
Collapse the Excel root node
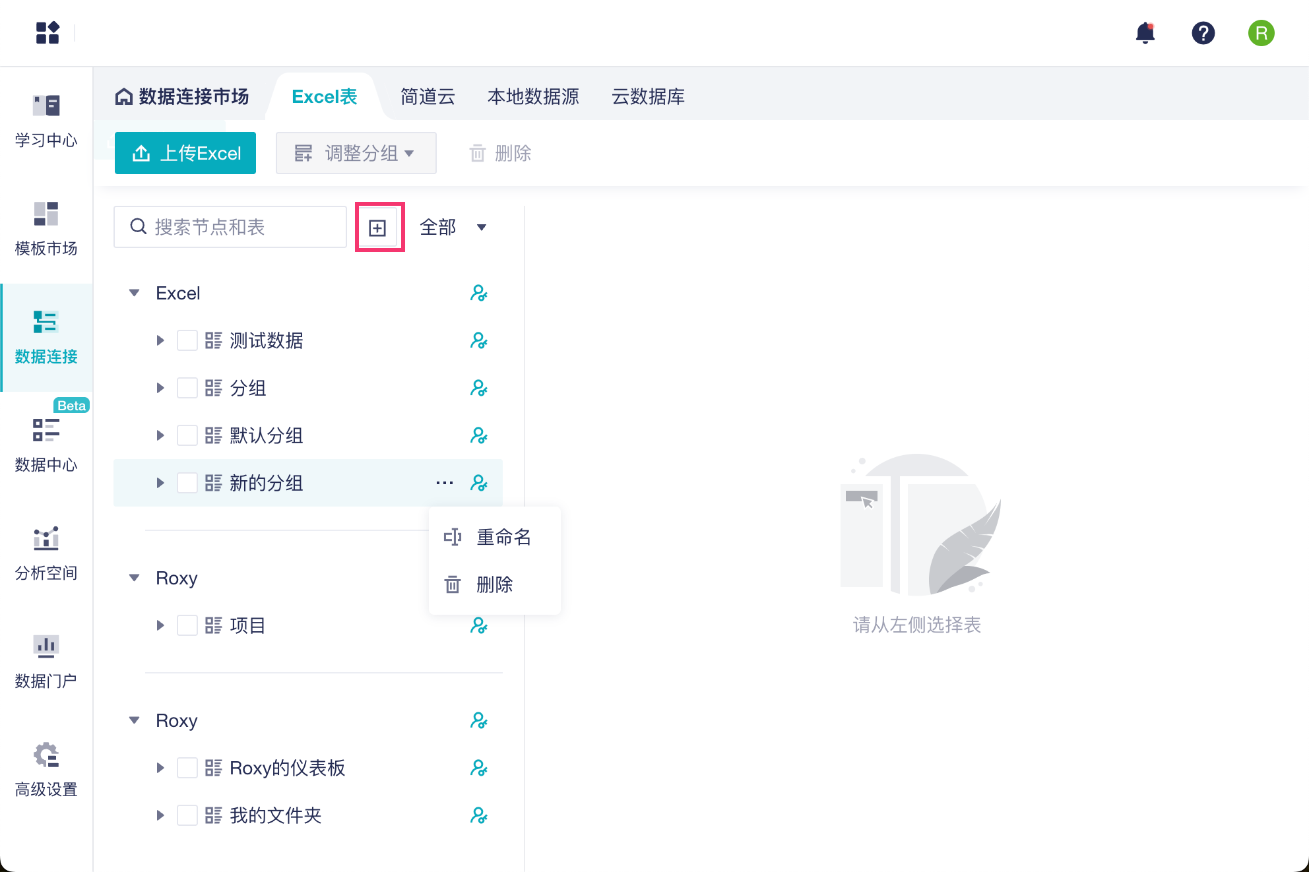click(x=135, y=293)
